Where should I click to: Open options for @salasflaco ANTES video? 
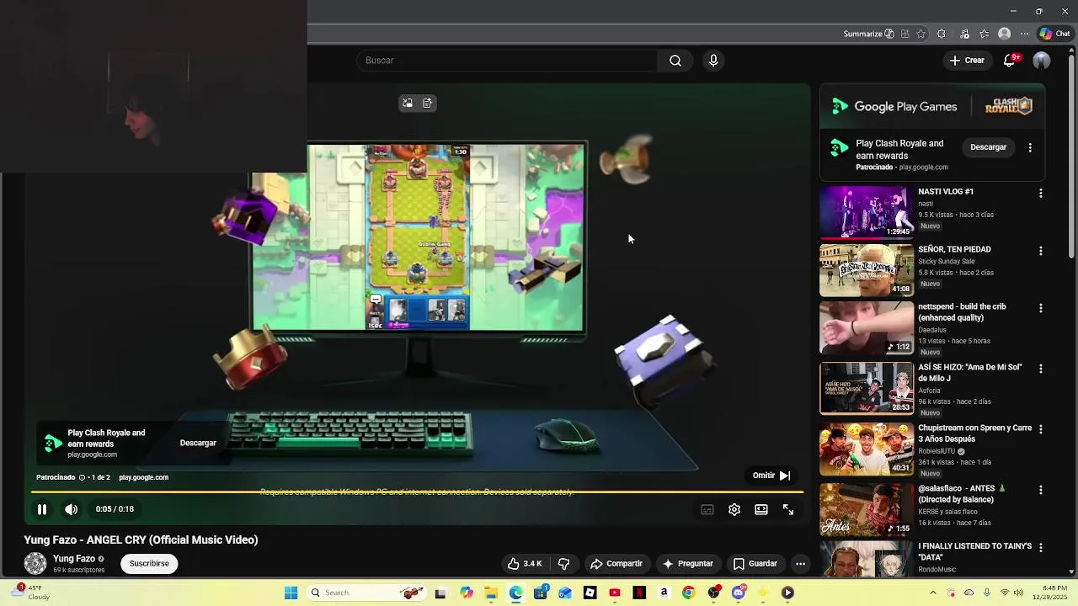pyautogui.click(x=1041, y=490)
